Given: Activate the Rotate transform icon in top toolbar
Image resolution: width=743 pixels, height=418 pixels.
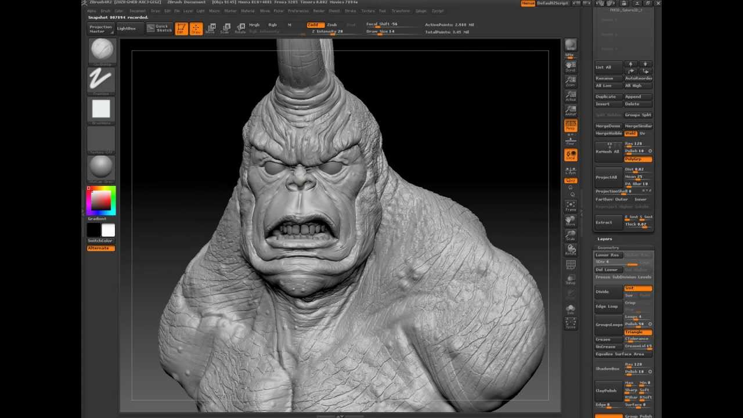Looking at the screenshot, I should 240,28.
